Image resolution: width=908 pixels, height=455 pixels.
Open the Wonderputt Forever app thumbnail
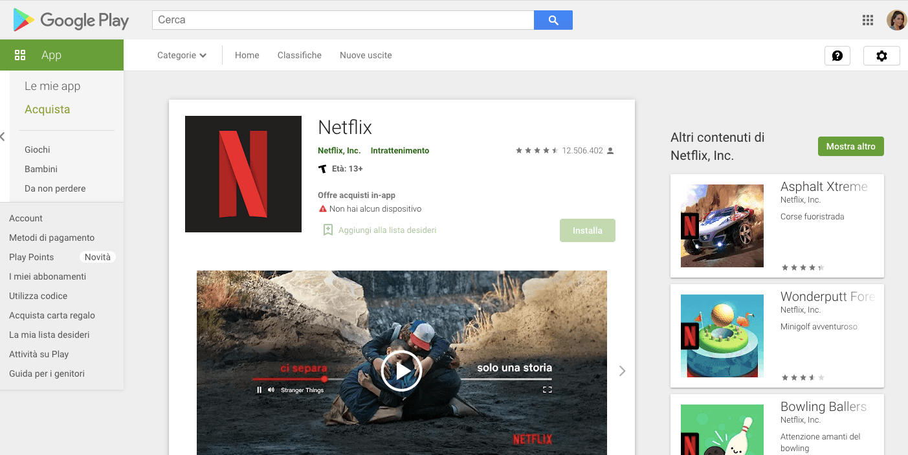tap(722, 336)
